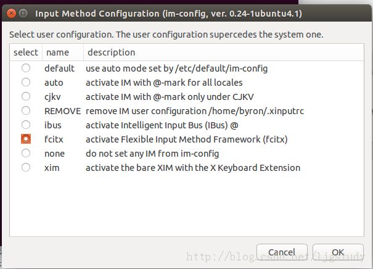Viewport: 373px width, 269px height.
Task: Click the xim row description
Action: click(x=193, y=168)
